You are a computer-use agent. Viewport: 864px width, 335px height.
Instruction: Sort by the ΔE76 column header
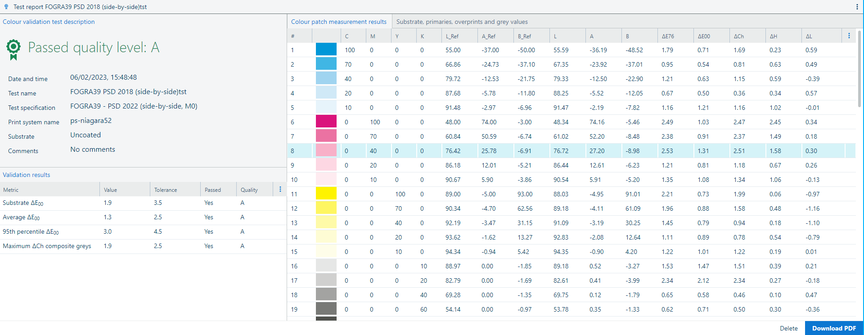tap(668, 36)
